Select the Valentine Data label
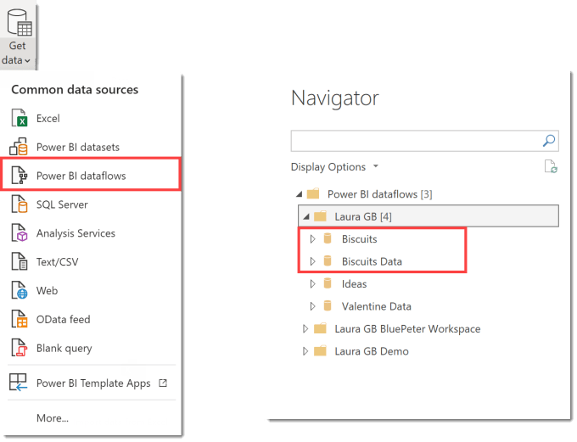 [376, 306]
